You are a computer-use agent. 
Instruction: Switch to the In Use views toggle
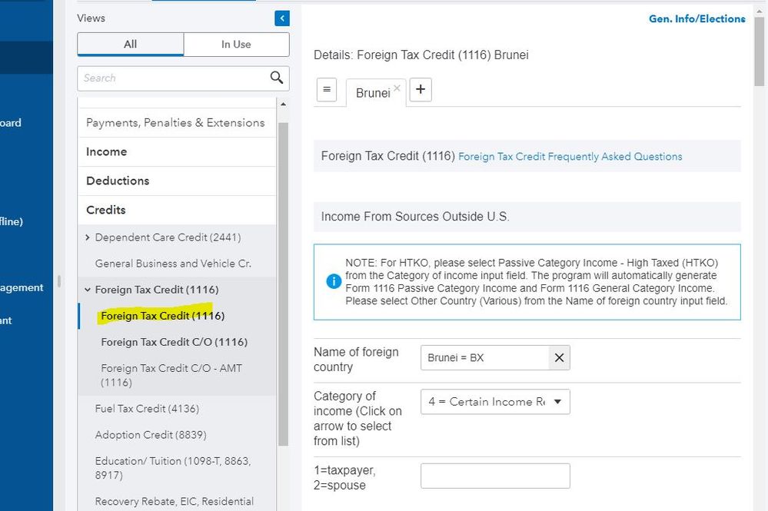236,45
